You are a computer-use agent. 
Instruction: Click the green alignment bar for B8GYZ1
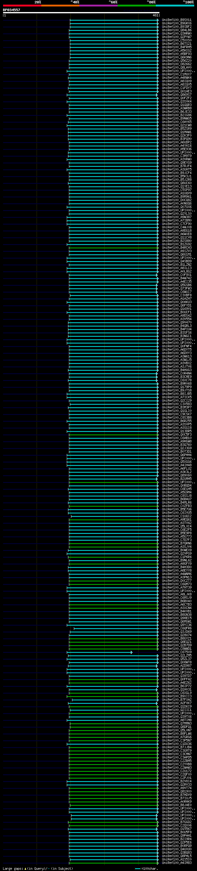click(114, 638)
